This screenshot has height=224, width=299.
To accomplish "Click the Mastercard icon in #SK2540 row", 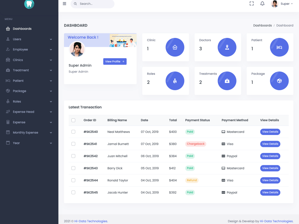I will click(223, 132).
